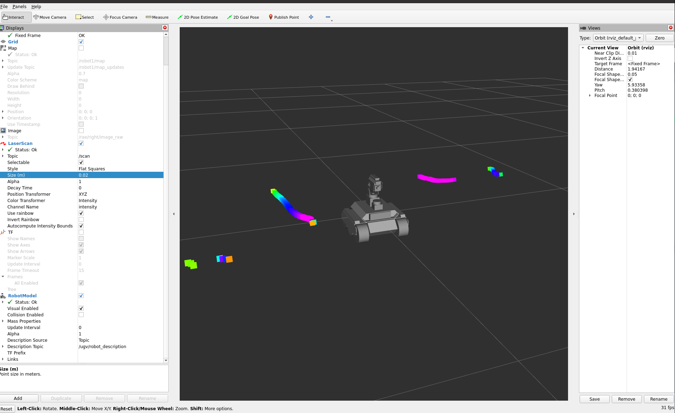
Task: Enable Invert Rainbow checkbox
Action: tap(81, 219)
